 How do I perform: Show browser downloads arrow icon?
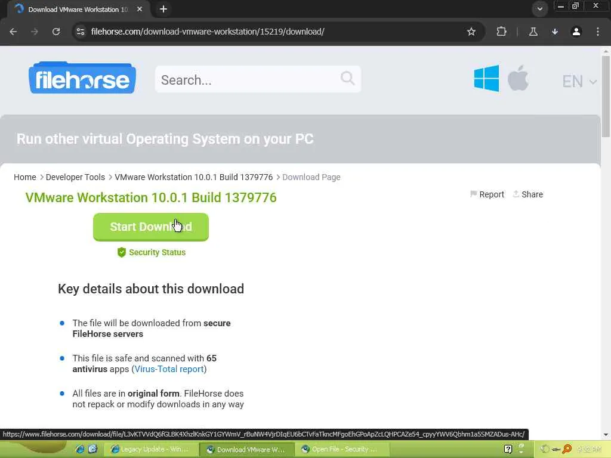point(555,32)
